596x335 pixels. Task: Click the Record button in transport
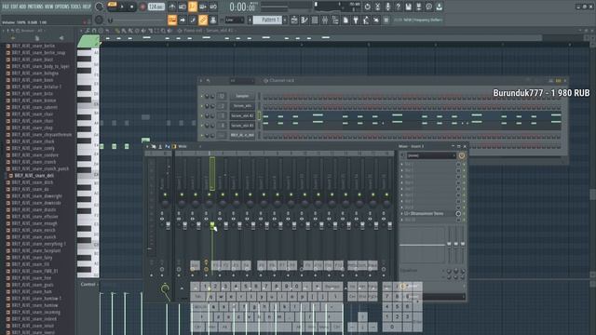[142, 7]
